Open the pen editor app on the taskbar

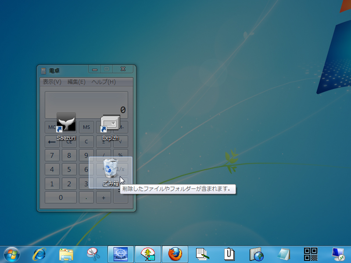(x=203, y=254)
